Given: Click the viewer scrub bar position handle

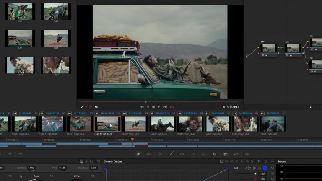Looking at the screenshot, I should click(146, 101).
